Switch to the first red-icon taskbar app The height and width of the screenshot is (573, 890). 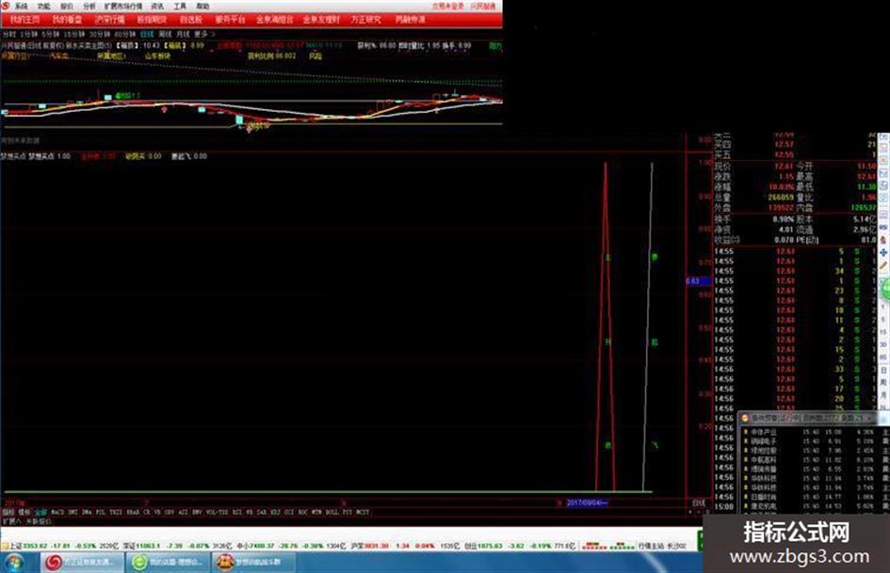tap(82, 563)
